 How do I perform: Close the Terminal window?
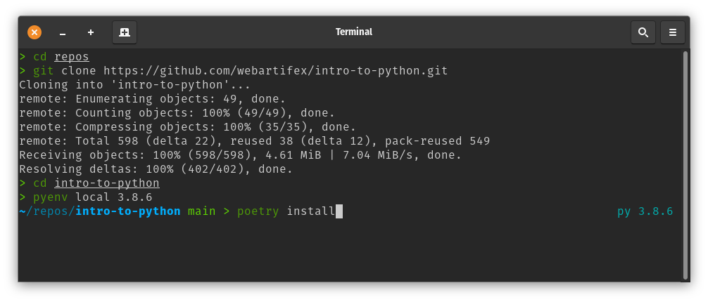click(x=34, y=32)
